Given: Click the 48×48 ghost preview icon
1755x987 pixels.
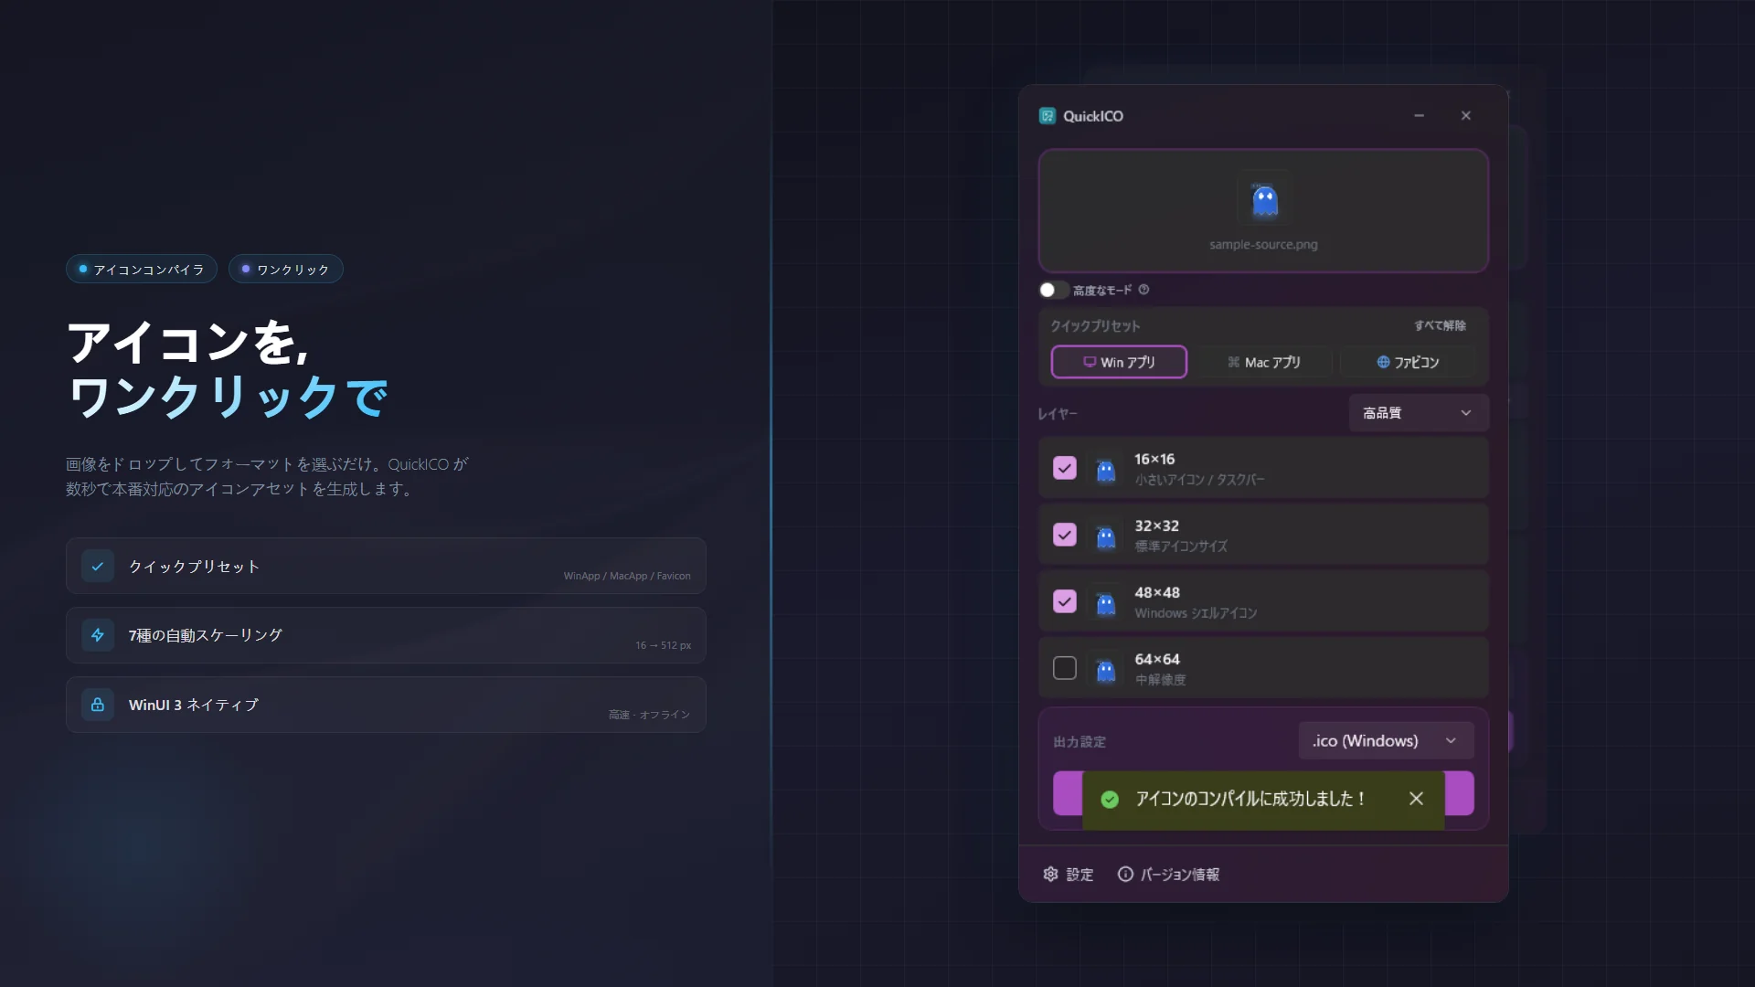Looking at the screenshot, I should [x=1106, y=603].
